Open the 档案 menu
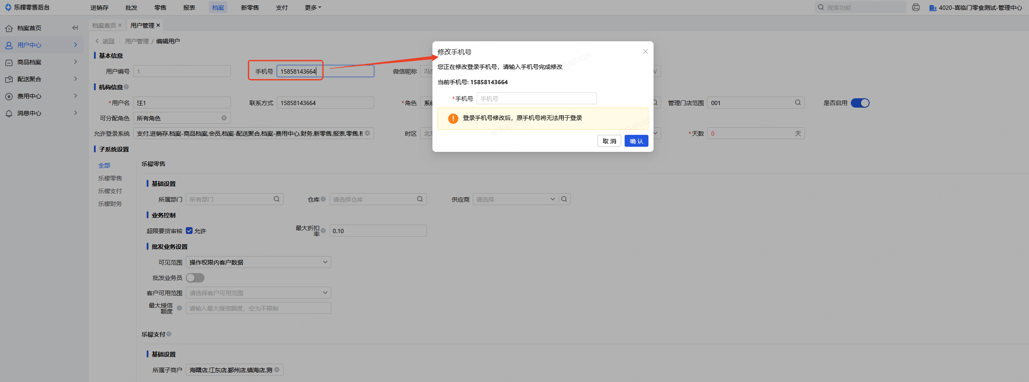The image size is (1029, 382). (218, 8)
